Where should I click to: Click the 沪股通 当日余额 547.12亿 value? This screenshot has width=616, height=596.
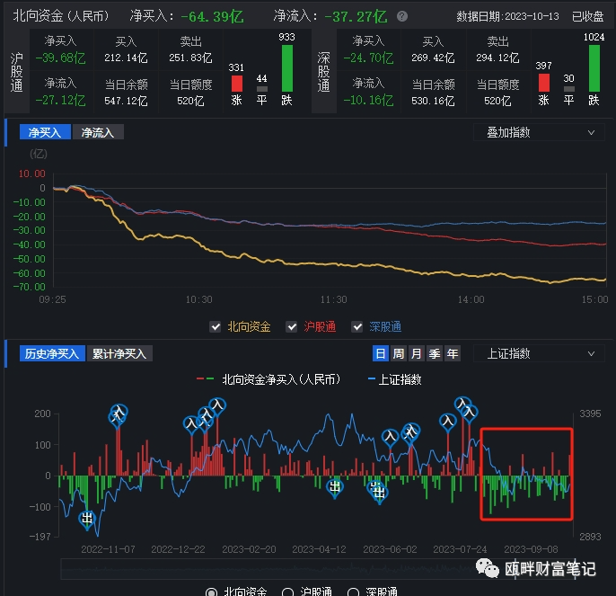[x=126, y=101]
